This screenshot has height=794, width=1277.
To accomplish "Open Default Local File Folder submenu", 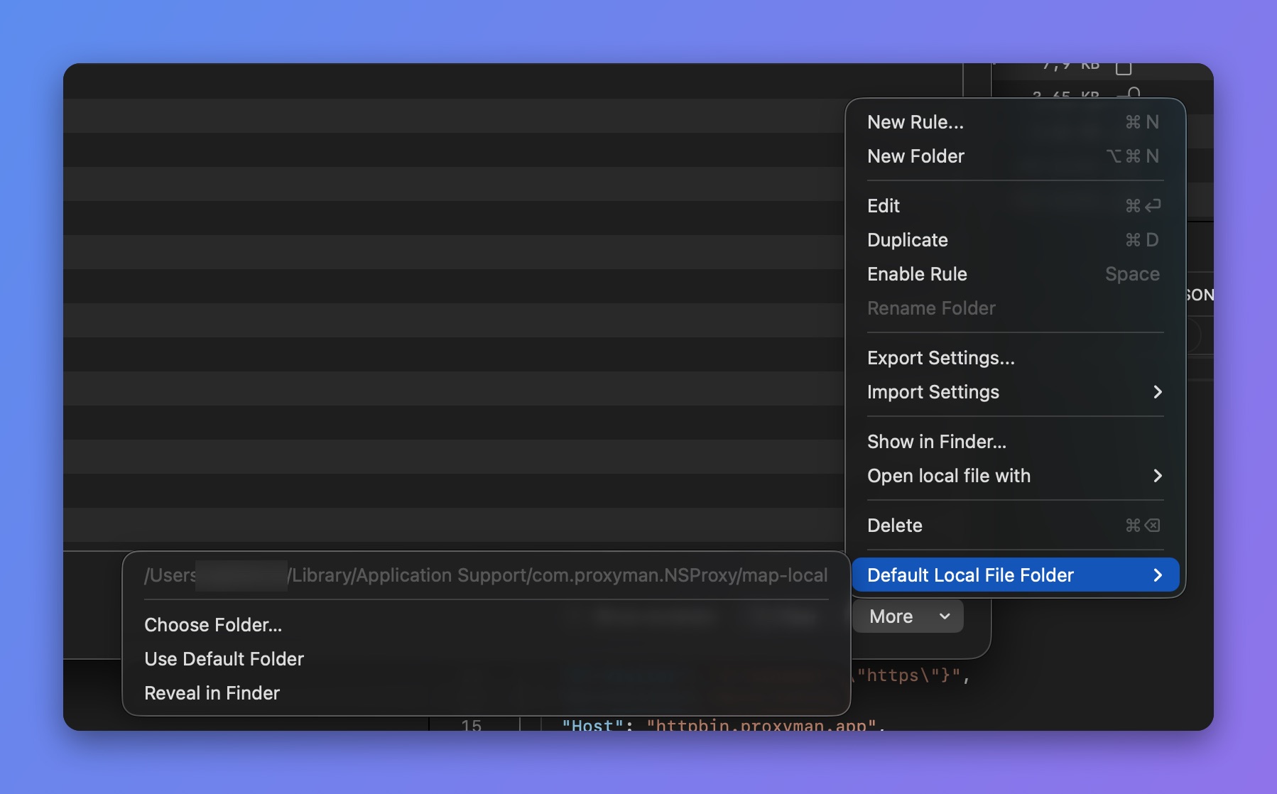I will (1015, 575).
